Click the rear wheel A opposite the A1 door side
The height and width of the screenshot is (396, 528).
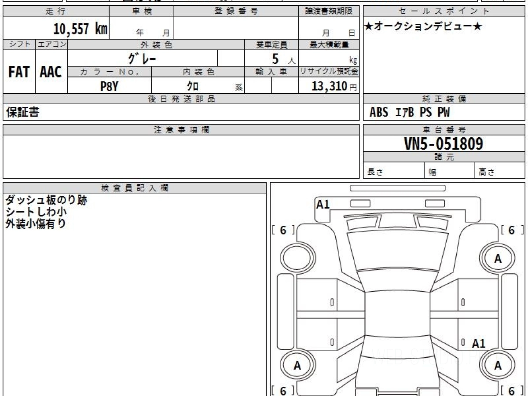298,365
